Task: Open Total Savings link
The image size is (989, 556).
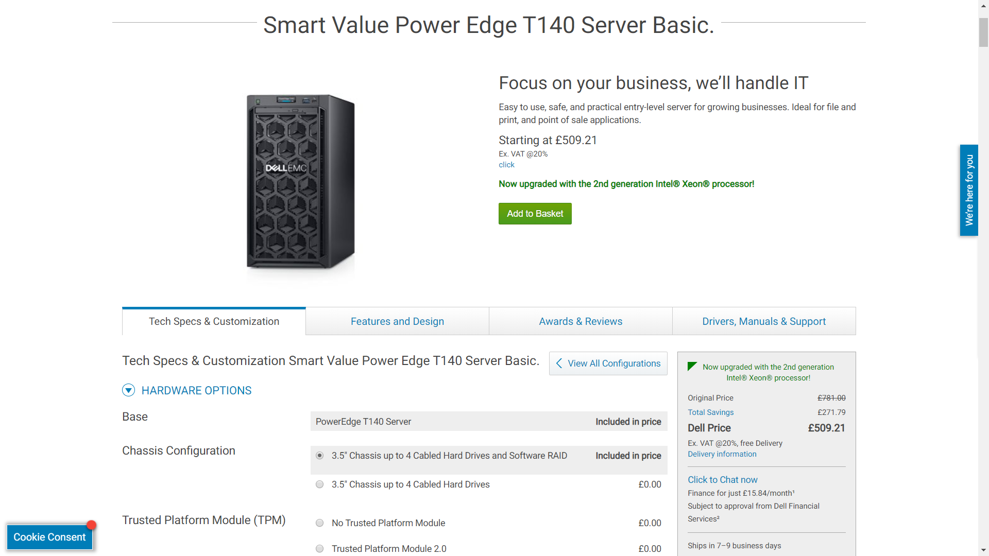Action: [710, 412]
